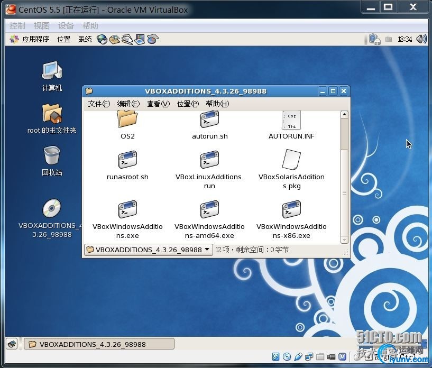Click VBOXADDITIONS taskbar window button

point(99,344)
